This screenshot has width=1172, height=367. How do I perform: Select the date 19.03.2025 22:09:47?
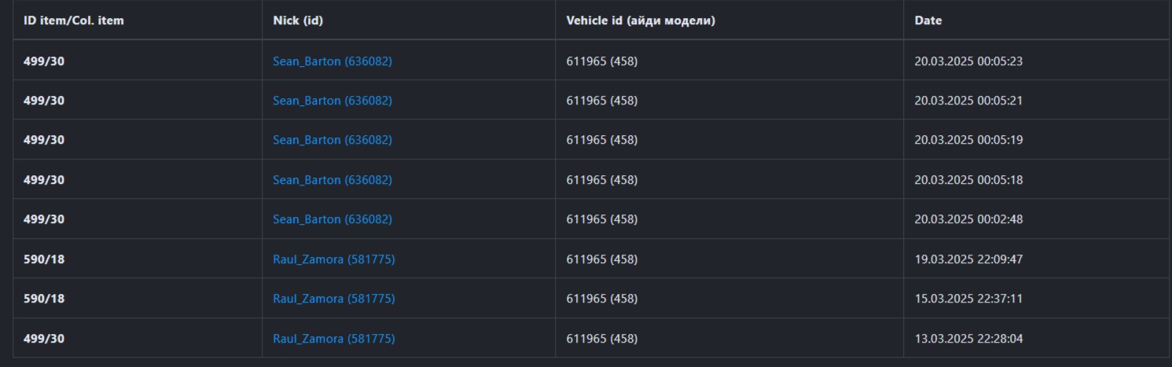pyautogui.click(x=968, y=259)
